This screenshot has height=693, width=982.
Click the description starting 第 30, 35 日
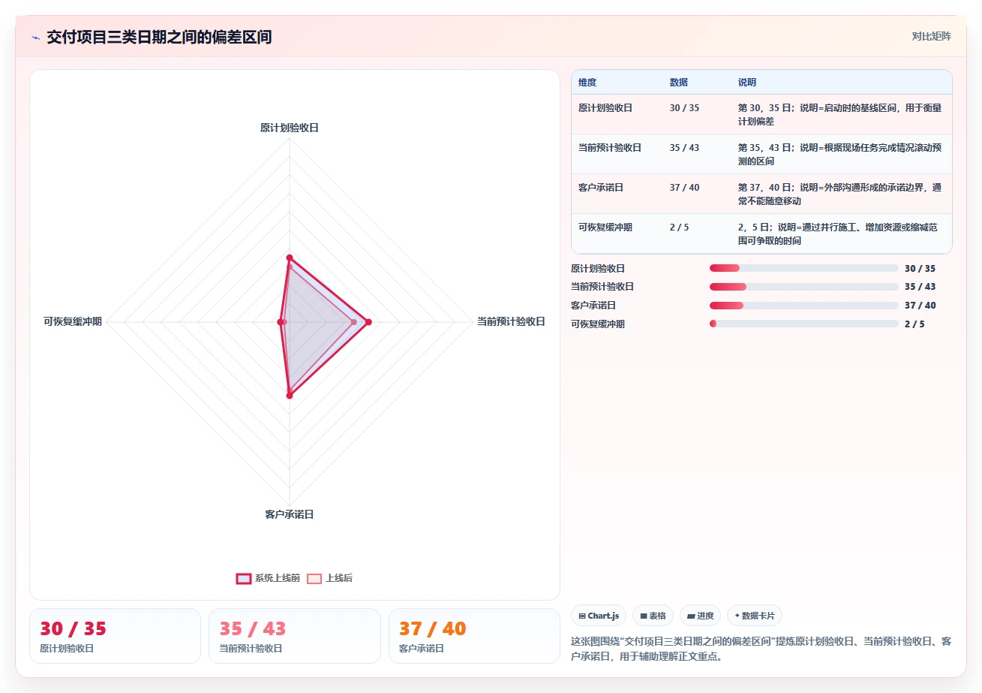pyautogui.click(x=840, y=114)
